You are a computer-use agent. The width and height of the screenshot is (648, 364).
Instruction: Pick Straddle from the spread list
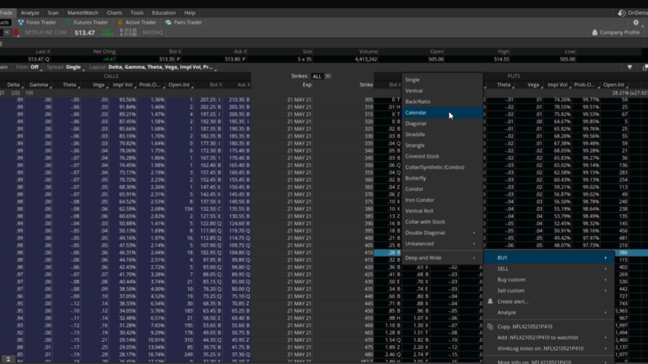442,135
